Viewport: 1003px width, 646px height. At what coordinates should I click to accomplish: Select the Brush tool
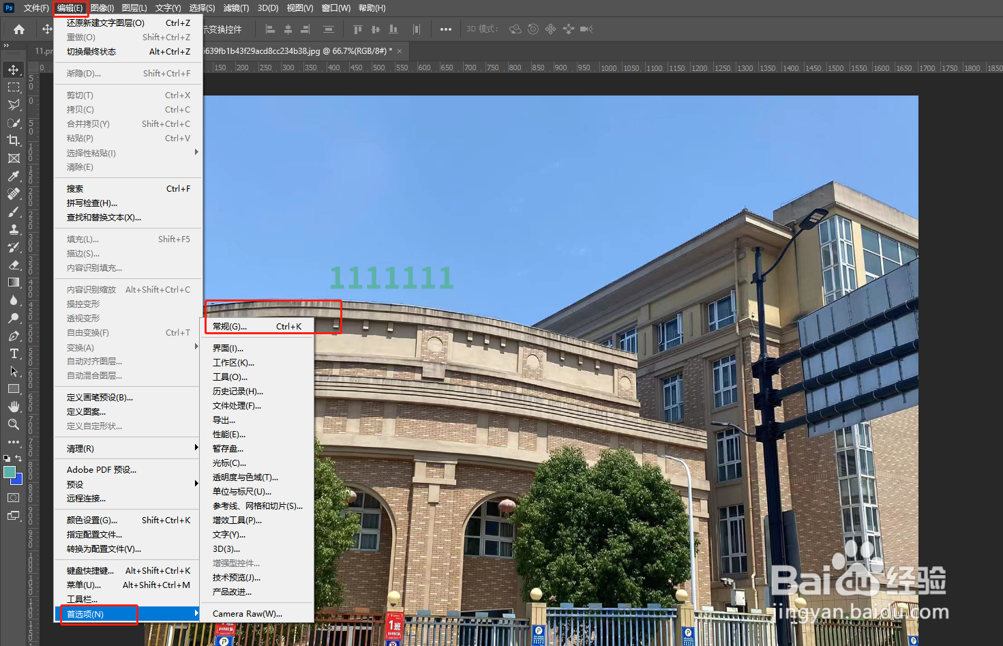(x=14, y=211)
